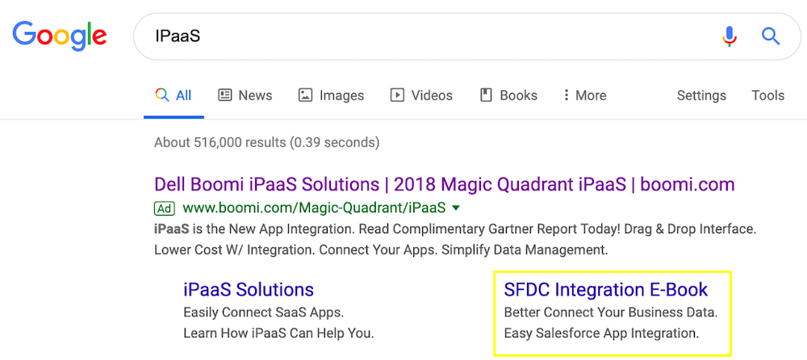The image size is (807, 360).
Task: Click the Images tab picture icon
Action: [x=305, y=95]
